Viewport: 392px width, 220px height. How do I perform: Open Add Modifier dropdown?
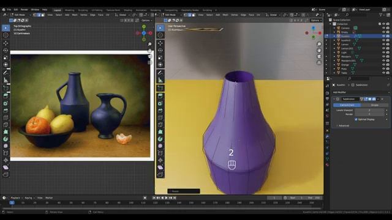361,92
